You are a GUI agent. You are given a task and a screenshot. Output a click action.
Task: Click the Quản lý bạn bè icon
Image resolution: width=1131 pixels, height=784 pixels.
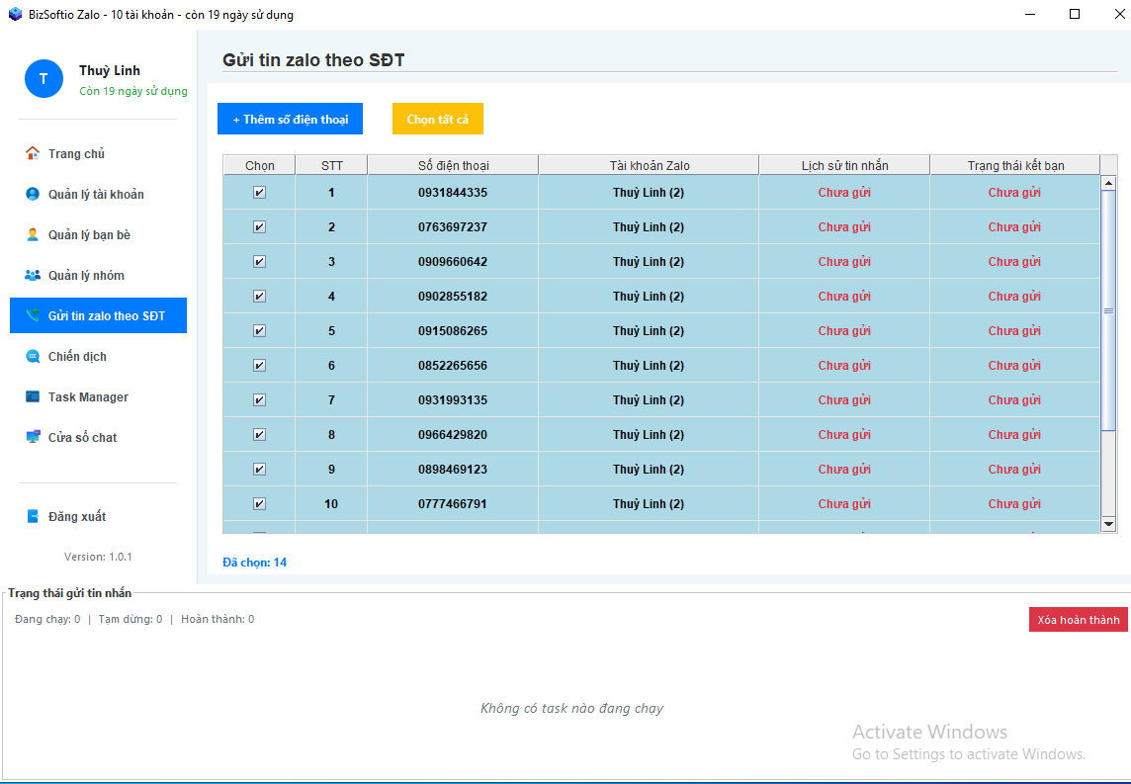pyautogui.click(x=33, y=234)
